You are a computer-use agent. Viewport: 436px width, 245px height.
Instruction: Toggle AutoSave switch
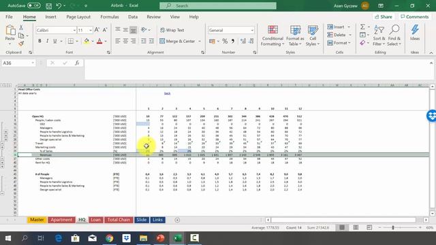pos(33,5)
